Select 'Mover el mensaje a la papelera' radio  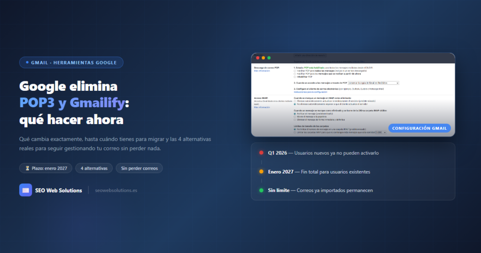click(295, 117)
